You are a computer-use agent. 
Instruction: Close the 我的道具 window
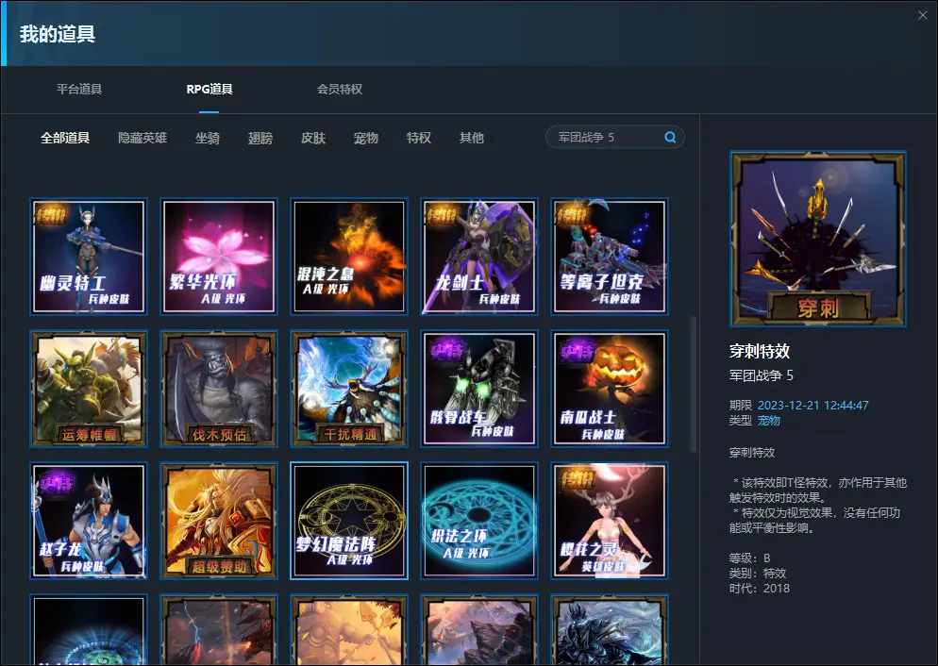click(923, 15)
